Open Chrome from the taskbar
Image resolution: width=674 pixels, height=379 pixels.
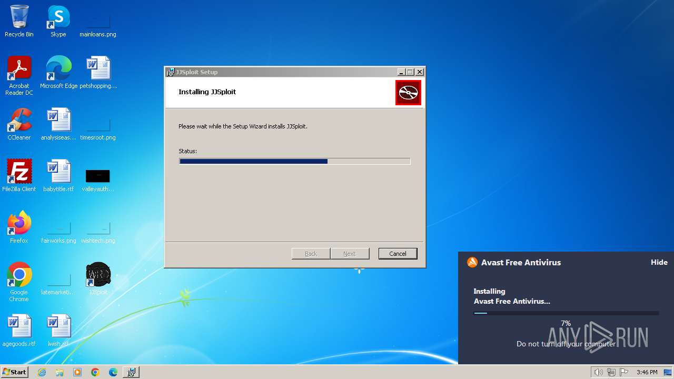click(95, 372)
